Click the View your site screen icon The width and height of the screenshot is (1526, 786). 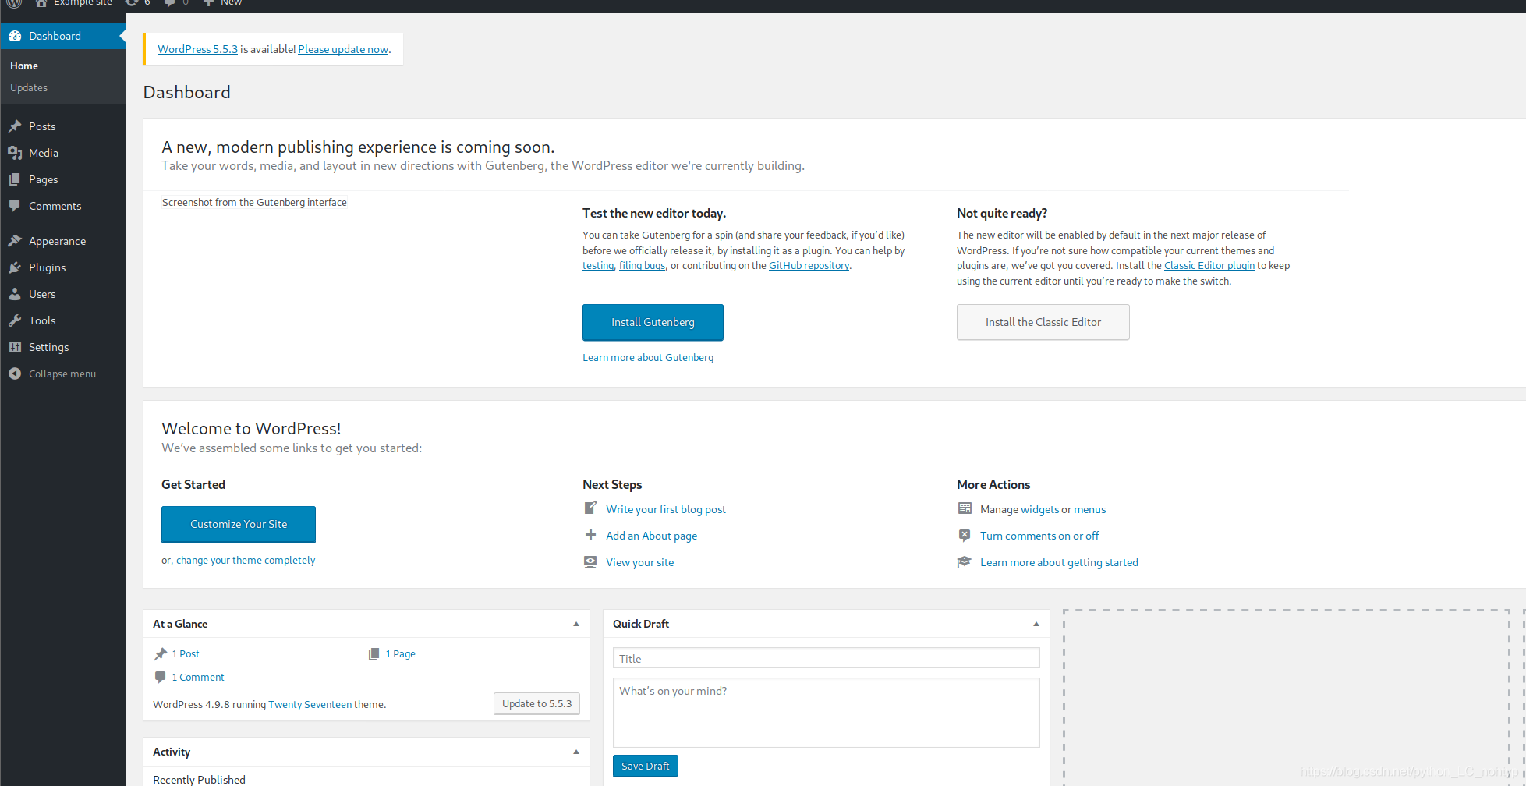[x=590, y=561]
